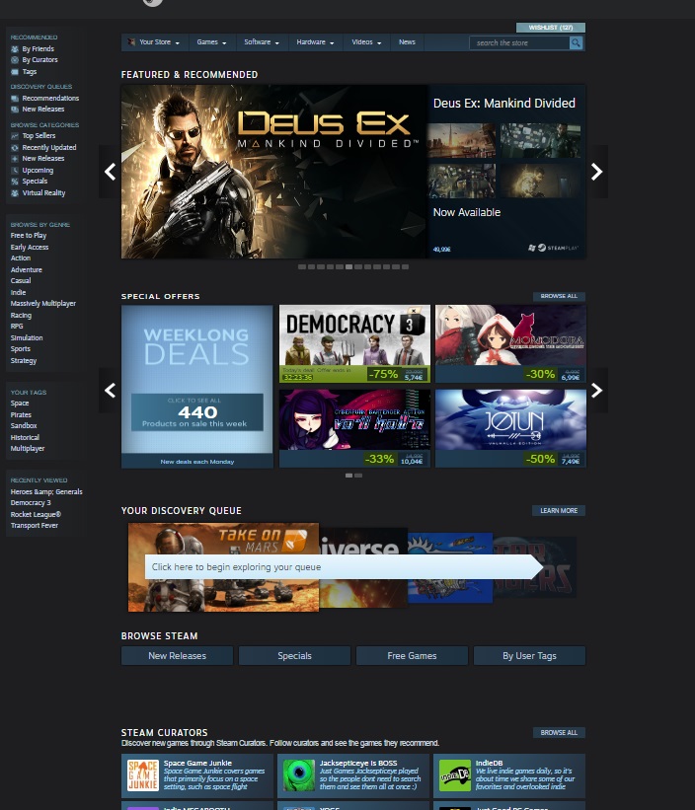Open the Weeklong Deals 440 products tile

coord(196,387)
